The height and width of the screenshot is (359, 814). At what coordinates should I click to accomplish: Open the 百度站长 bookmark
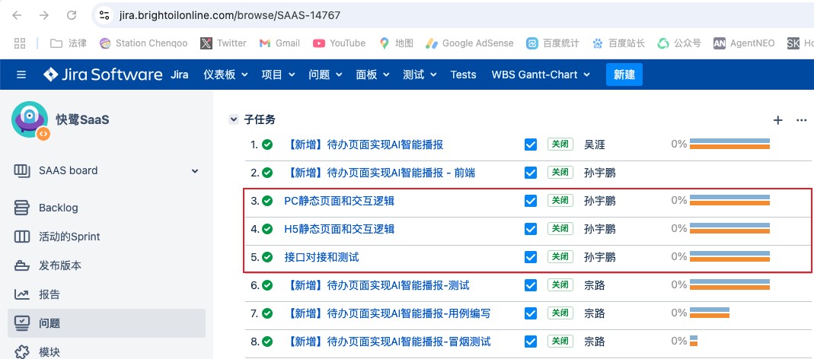click(618, 43)
